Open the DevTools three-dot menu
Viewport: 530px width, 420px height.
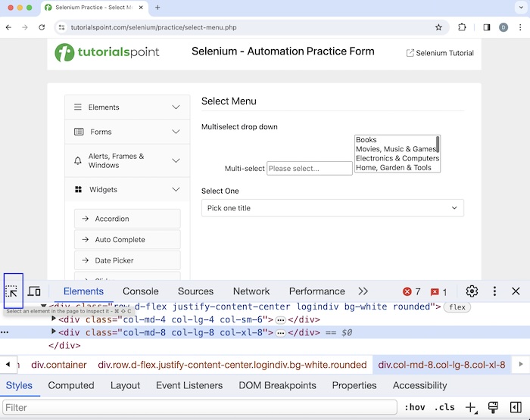tap(494, 291)
